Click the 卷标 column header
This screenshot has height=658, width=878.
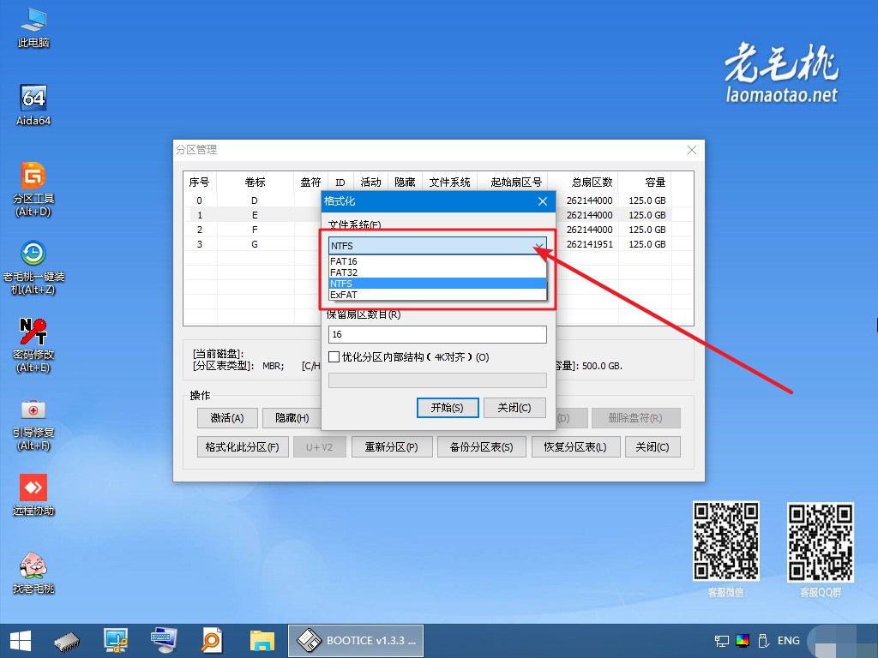tap(255, 182)
